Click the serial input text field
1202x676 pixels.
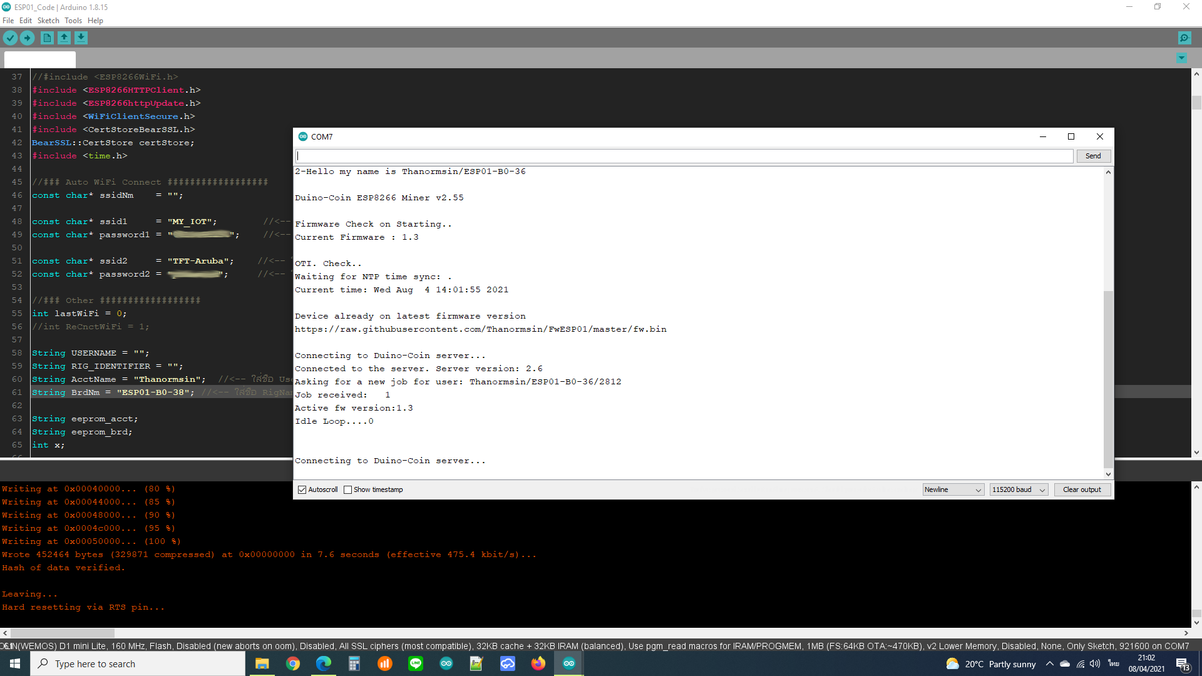[x=684, y=156]
